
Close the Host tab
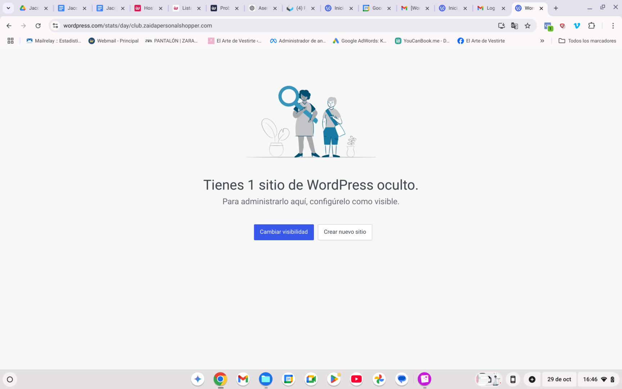point(161,8)
